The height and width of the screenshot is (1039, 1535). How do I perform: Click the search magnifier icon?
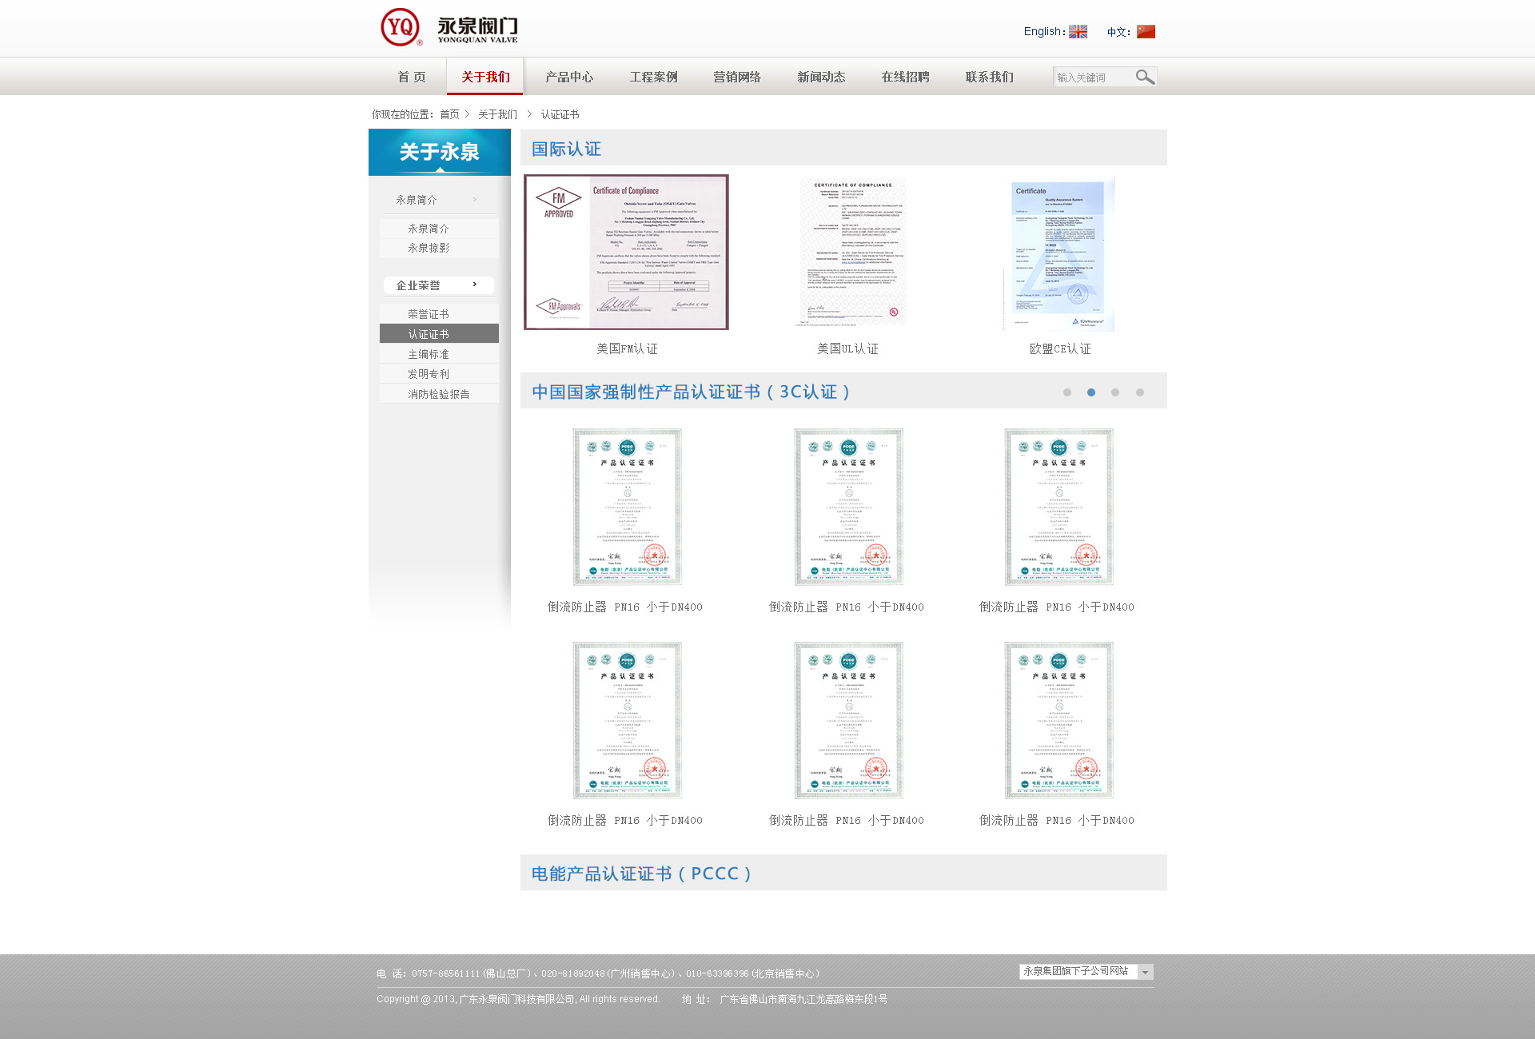[x=1145, y=77]
